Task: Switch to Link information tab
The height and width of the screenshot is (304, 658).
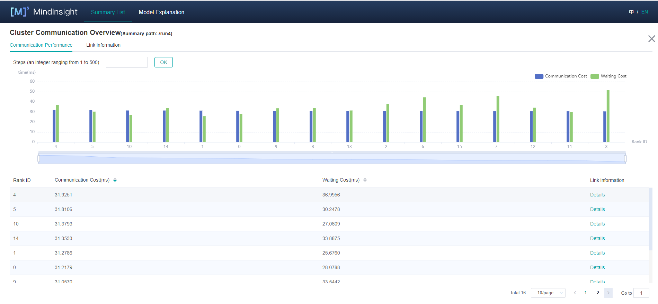Action: [103, 45]
